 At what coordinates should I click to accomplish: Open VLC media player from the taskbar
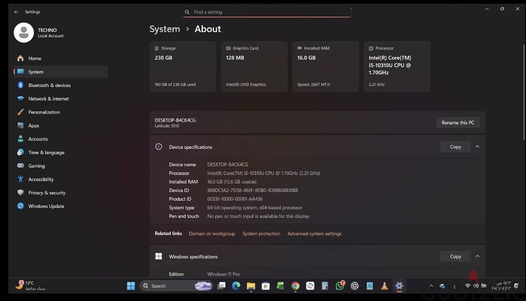tap(384, 286)
